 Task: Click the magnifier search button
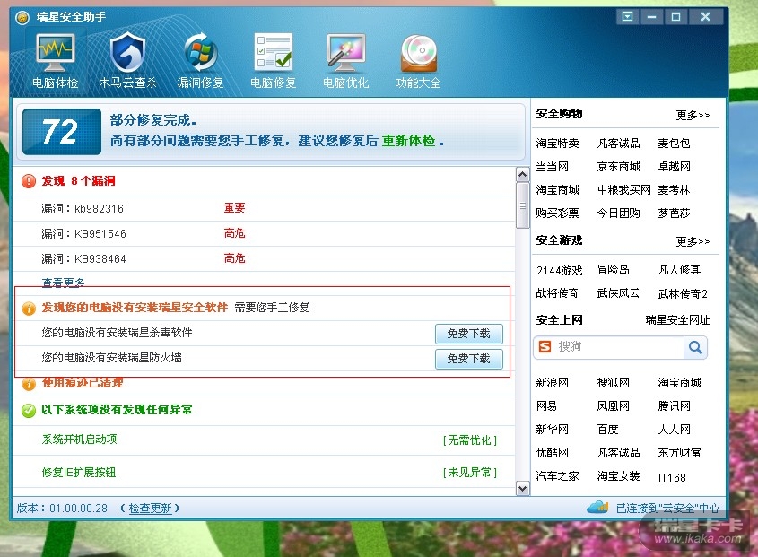click(x=695, y=347)
